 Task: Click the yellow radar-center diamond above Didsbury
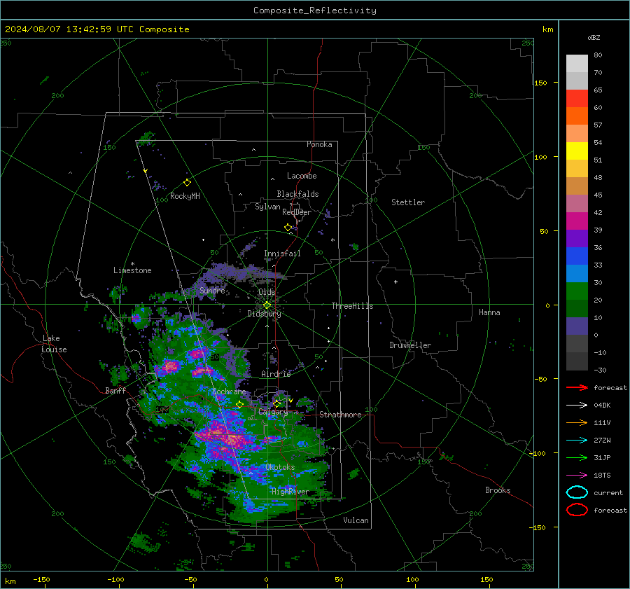(x=267, y=305)
